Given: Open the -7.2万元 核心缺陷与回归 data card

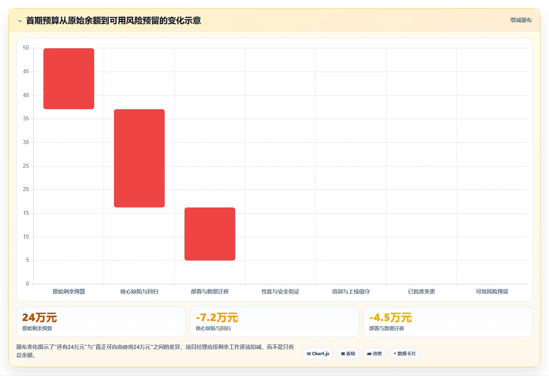Looking at the screenshot, I should coord(274,321).
